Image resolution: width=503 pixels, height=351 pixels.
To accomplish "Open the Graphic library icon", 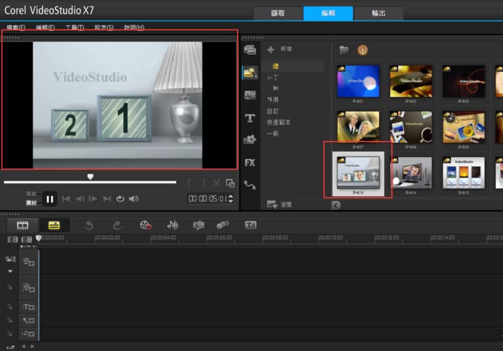I will coord(250,139).
